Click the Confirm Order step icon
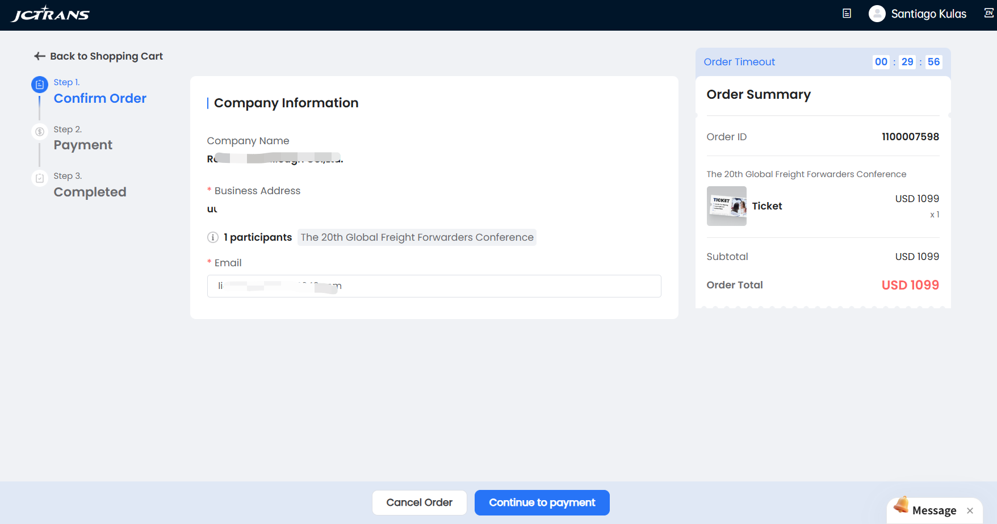The image size is (997, 524). point(39,85)
